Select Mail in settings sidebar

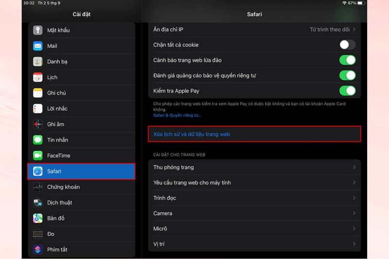click(82, 46)
